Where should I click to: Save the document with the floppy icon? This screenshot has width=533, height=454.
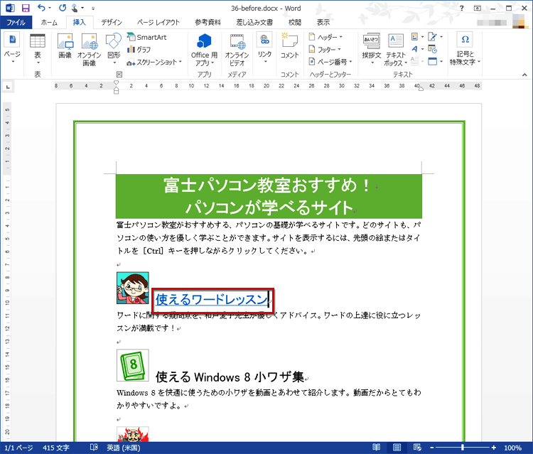coord(26,8)
